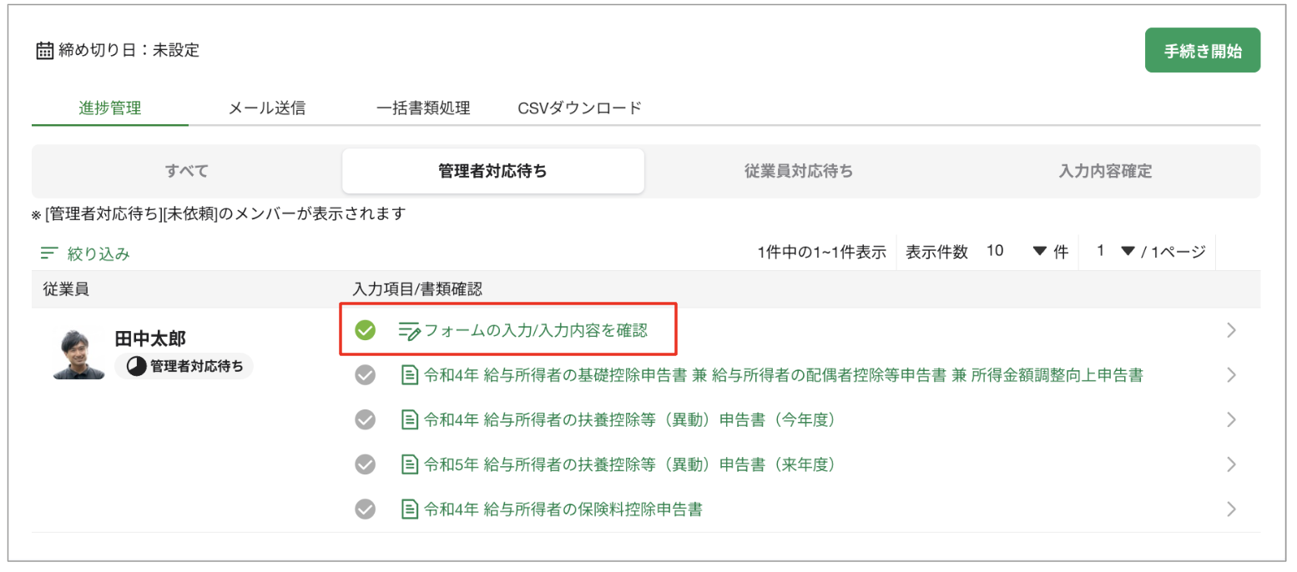The width and height of the screenshot is (1297, 572).
Task: Expand 令和5年 扶養控除等（来年度） row chevron
Action: (1232, 464)
